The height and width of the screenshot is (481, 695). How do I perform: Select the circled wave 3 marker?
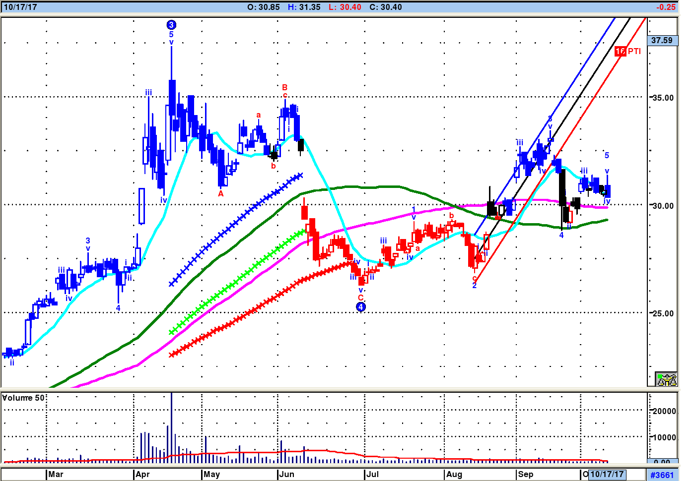pos(171,25)
